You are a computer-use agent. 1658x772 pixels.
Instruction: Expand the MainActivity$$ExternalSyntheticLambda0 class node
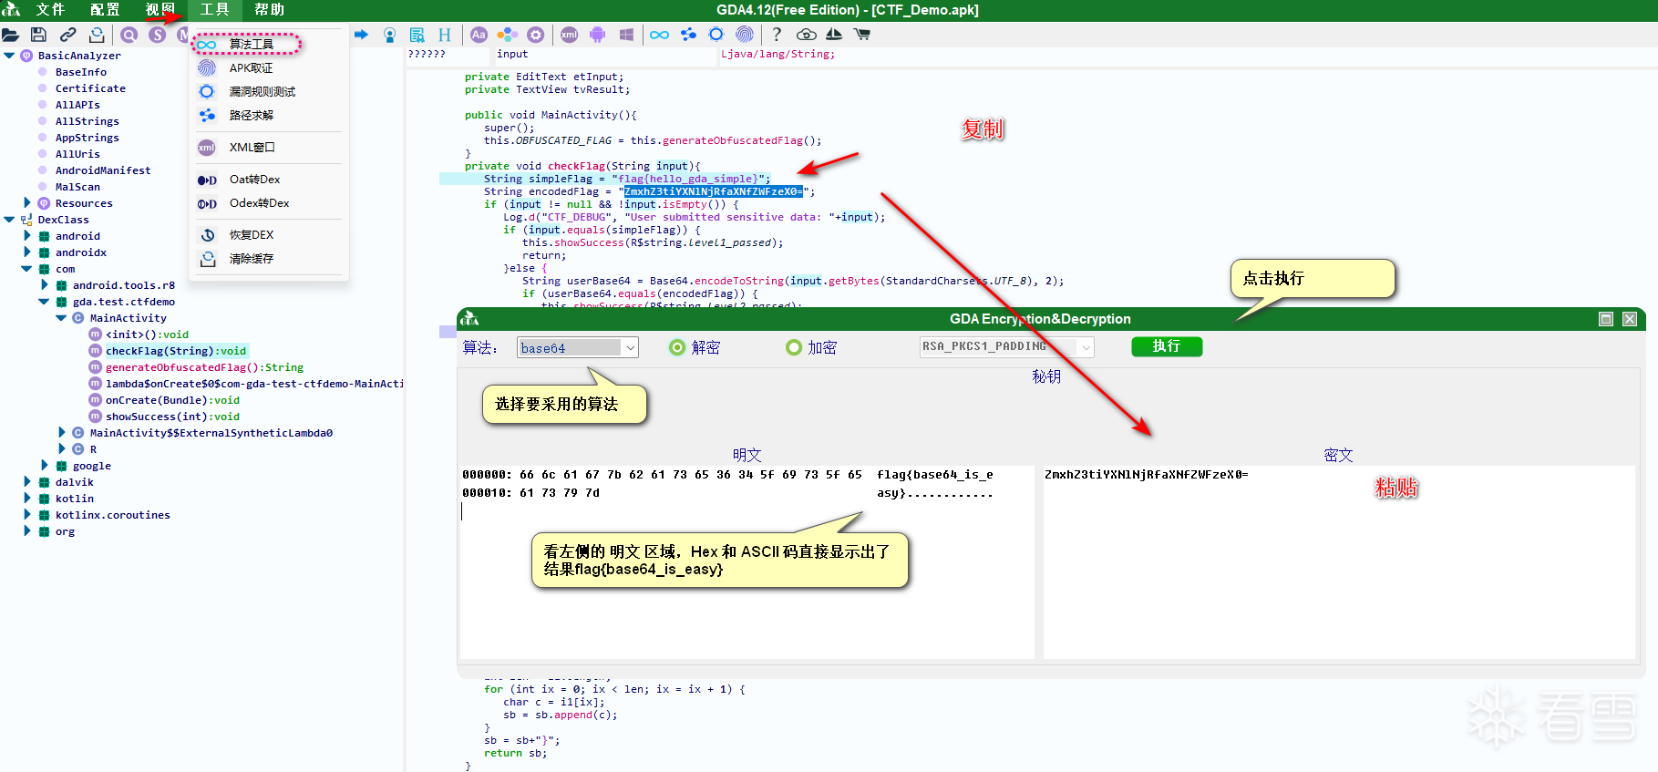tap(61, 433)
